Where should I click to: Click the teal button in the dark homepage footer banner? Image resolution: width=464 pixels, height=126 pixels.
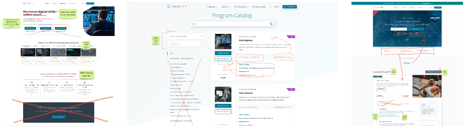click(x=58, y=117)
